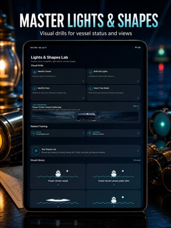Viewport: 171px width, 228px height.
Task: Tap the Visual Drills heading
Action: point(37,66)
